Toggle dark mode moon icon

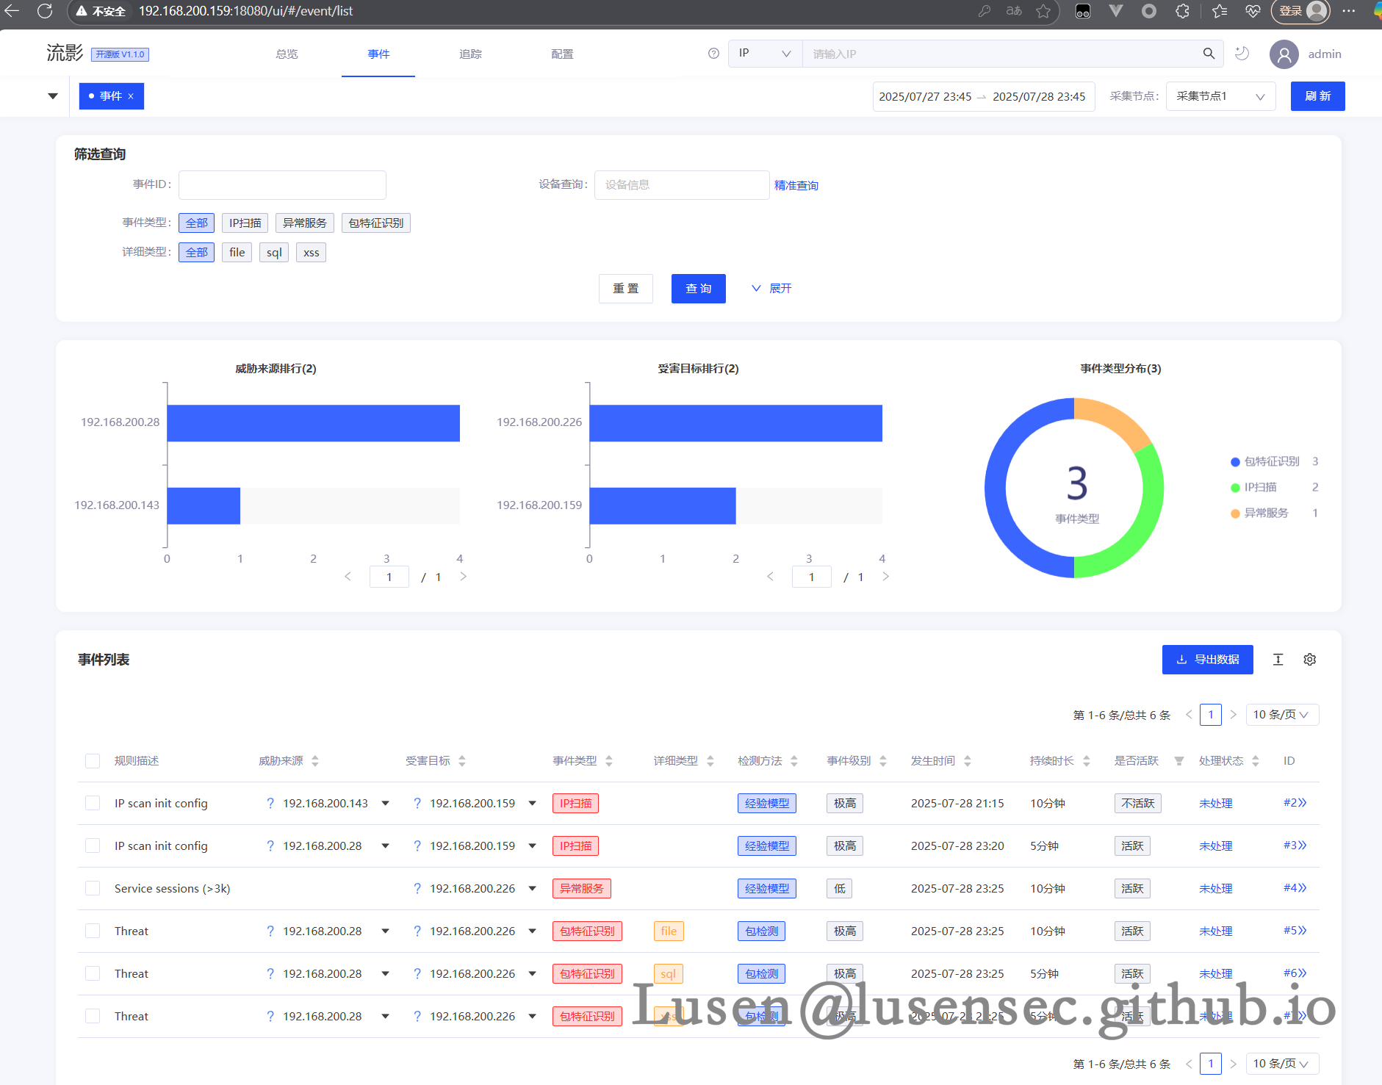coord(1242,54)
